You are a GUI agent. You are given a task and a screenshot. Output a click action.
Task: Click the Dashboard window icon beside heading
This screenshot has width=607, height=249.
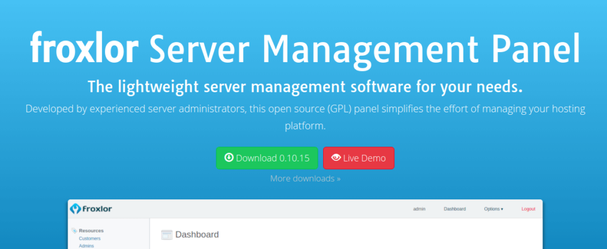(x=167, y=235)
